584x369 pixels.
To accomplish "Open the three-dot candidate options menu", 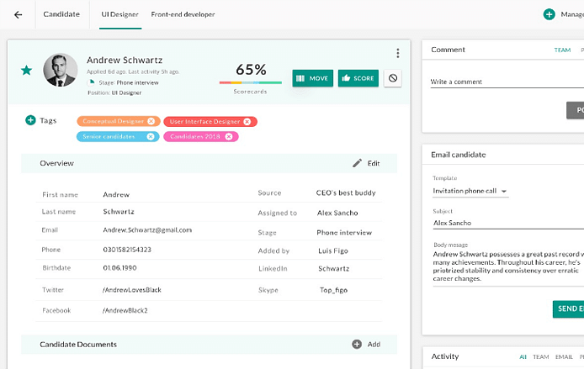I will click(398, 54).
